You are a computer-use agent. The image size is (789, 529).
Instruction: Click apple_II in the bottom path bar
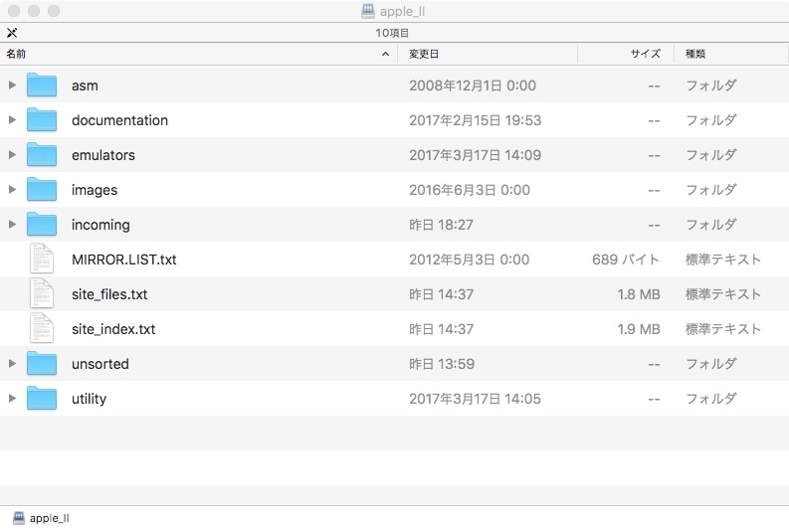coord(48,518)
